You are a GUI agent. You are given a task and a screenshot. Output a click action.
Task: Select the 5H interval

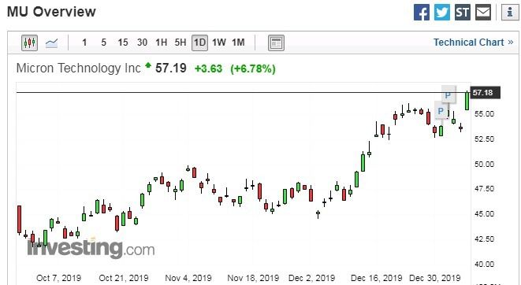coord(180,43)
